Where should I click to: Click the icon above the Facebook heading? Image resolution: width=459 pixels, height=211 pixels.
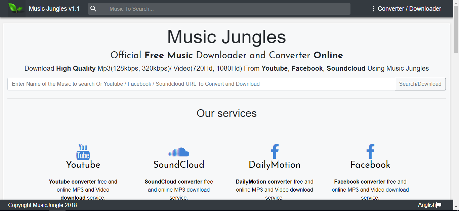pos(370,151)
